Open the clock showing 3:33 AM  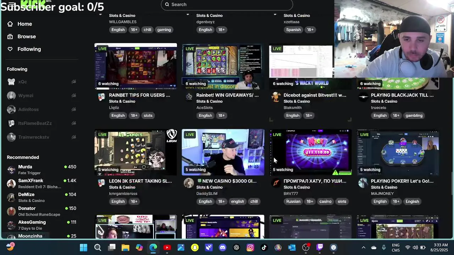click(x=439, y=248)
